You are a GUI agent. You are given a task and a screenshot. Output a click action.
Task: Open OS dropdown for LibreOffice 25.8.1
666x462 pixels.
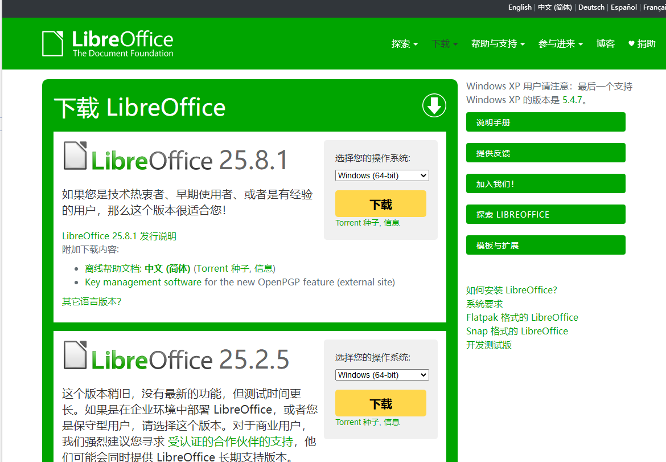coord(382,175)
